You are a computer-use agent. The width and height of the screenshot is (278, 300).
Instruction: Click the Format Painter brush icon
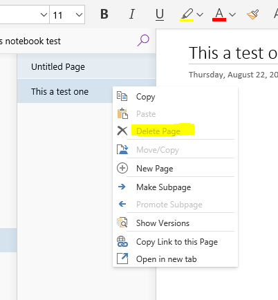pyautogui.click(x=253, y=15)
